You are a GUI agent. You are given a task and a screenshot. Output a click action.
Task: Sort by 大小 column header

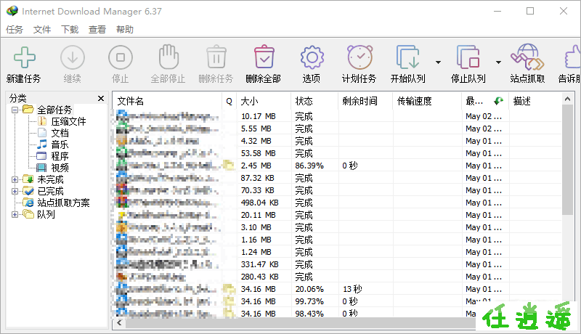click(264, 101)
